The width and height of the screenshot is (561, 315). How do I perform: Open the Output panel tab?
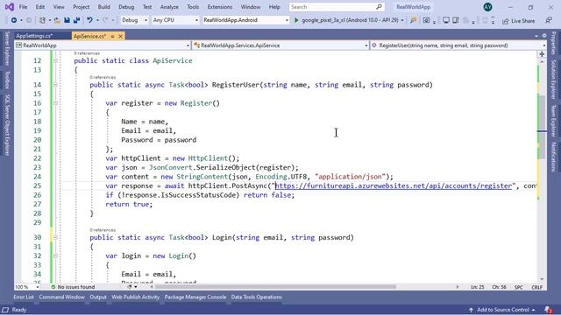point(98,297)
